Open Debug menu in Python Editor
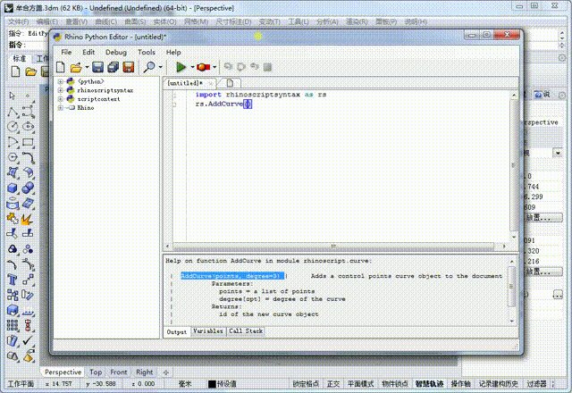 pos(116,52)
